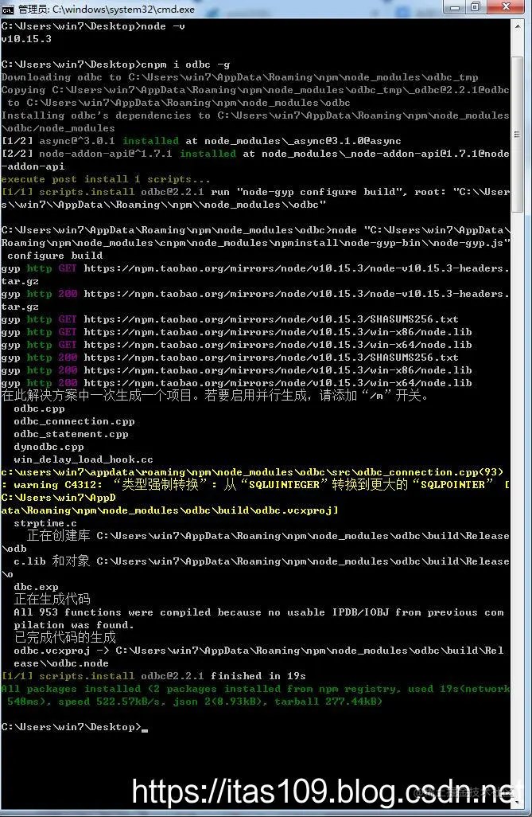The width and height of the screenshot is (532, 817).
Task: Click the win-x86/node.lib GET line
Action: (x=236, y=332)
